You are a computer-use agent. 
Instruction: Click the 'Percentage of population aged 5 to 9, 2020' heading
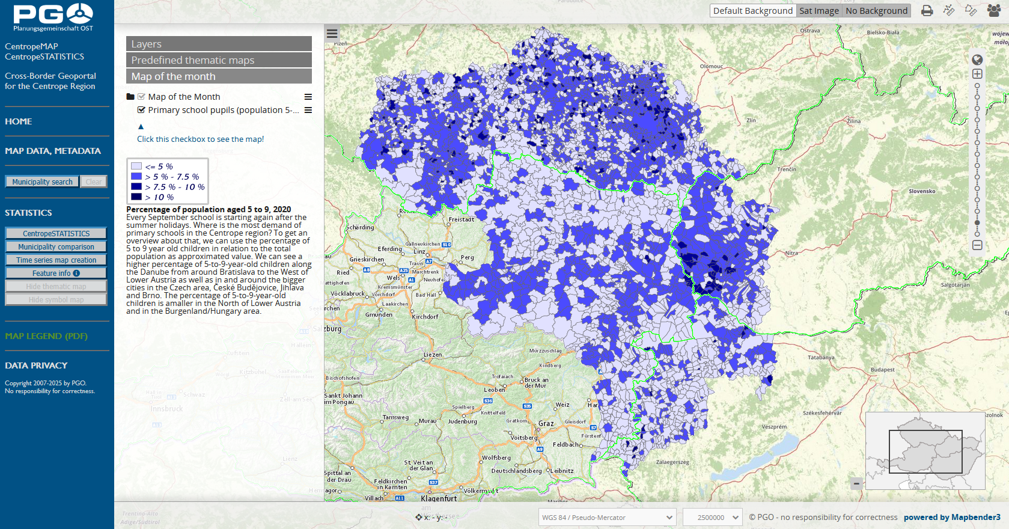pos(209,209)
